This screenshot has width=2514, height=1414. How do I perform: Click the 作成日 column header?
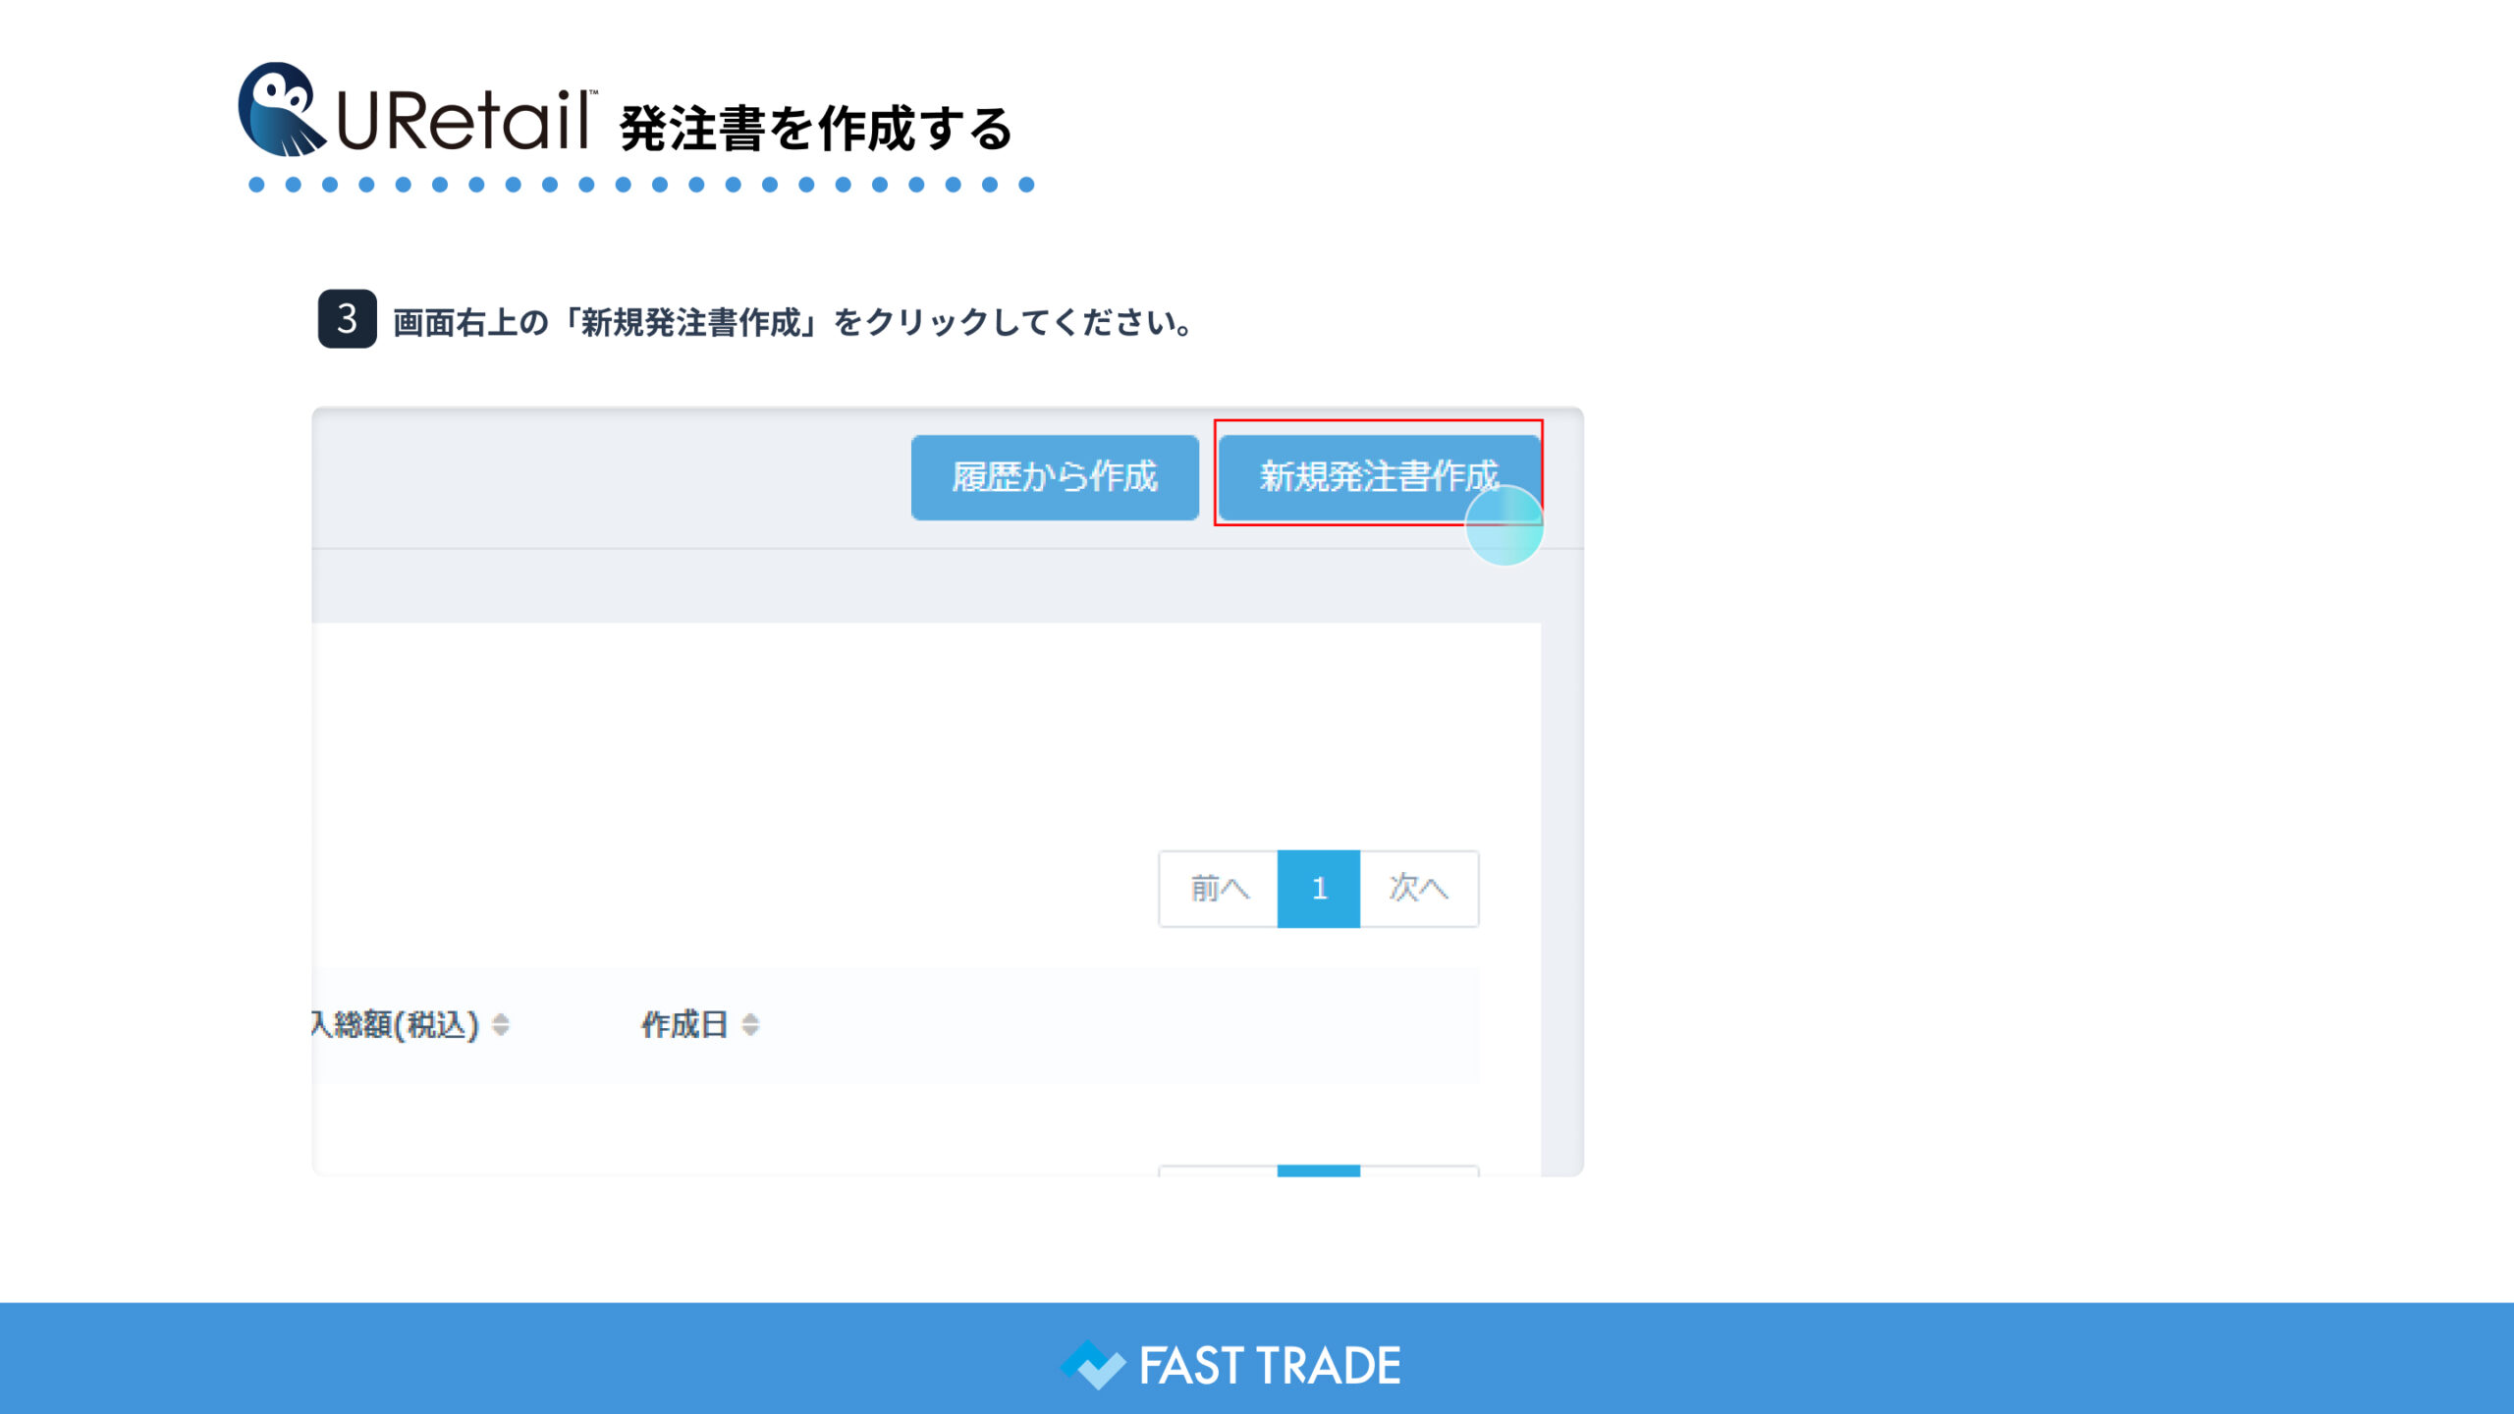684,1024
